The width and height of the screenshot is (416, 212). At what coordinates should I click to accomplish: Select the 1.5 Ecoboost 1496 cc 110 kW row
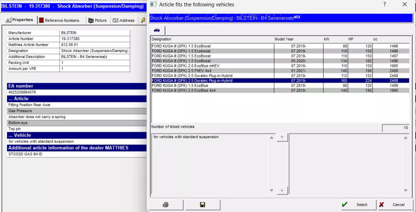pyautogui.click(x=280, y=51)
